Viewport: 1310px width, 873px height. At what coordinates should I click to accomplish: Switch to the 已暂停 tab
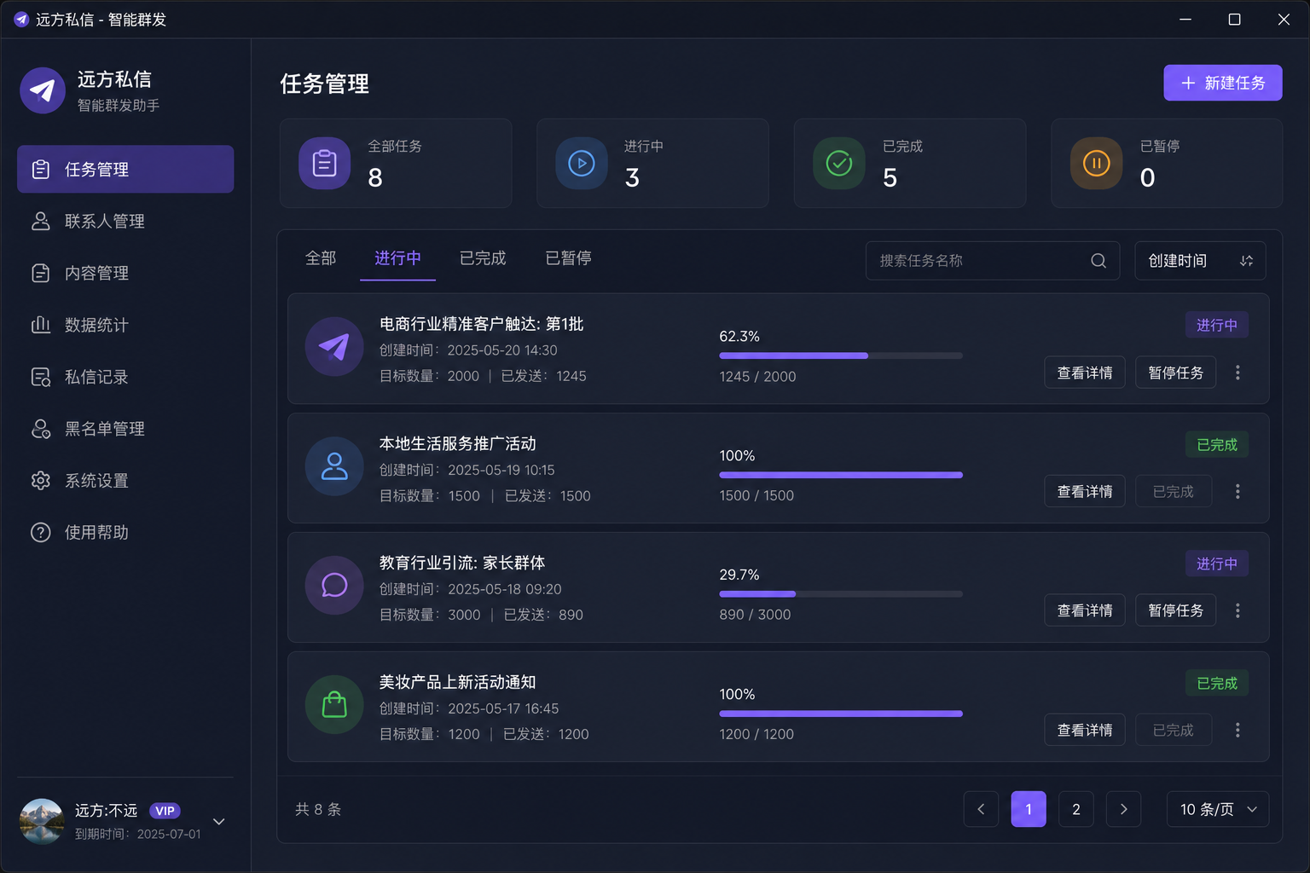point(568,258)
